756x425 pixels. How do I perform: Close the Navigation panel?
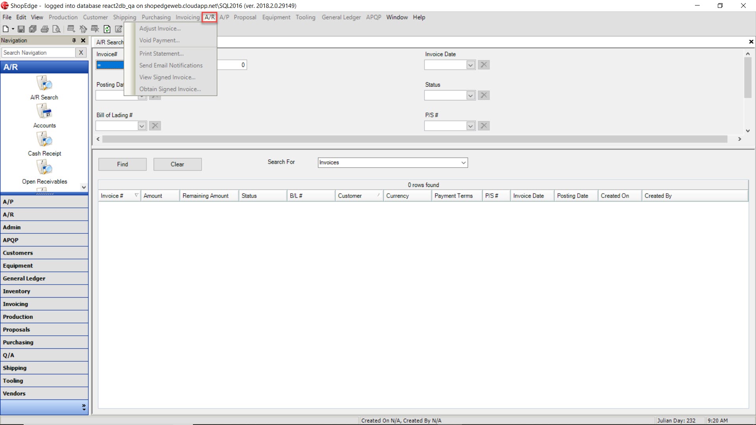click(x=83, y=41)
